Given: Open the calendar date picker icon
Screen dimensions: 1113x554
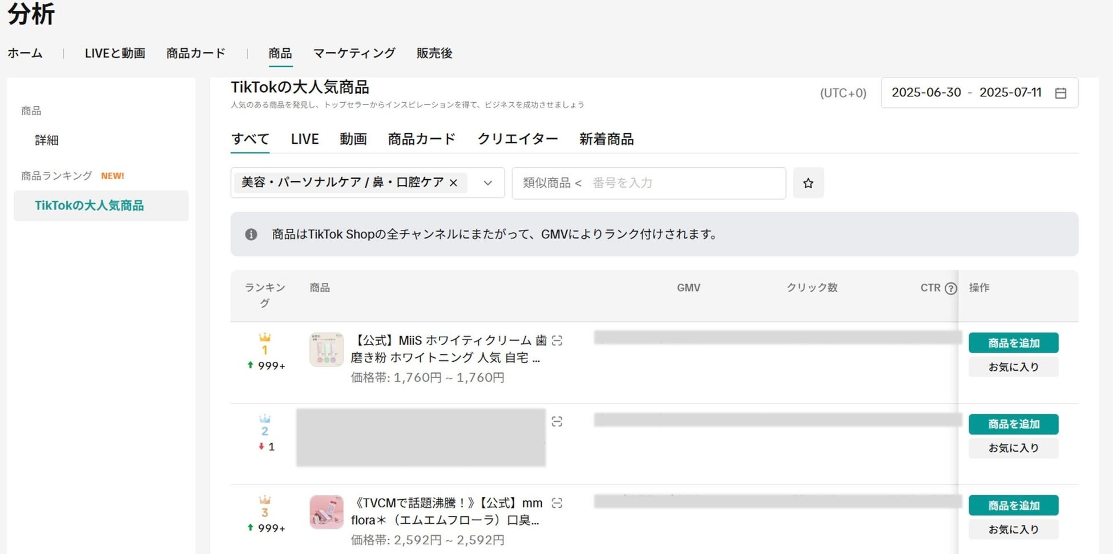Looking at the screenshot, I should coord(1060,93).
